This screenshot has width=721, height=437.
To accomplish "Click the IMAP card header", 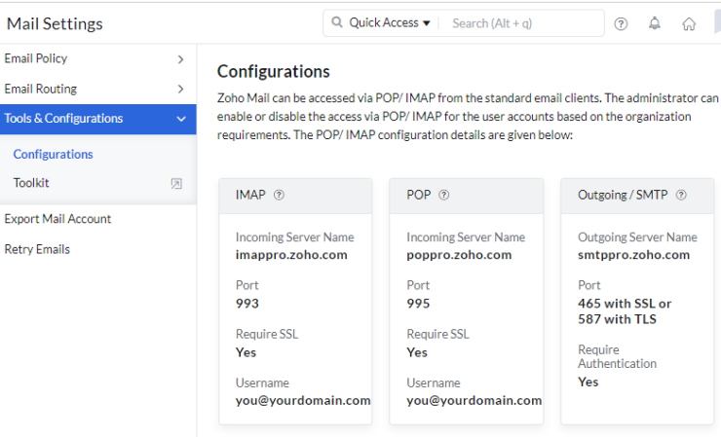I will coord(295,196).
